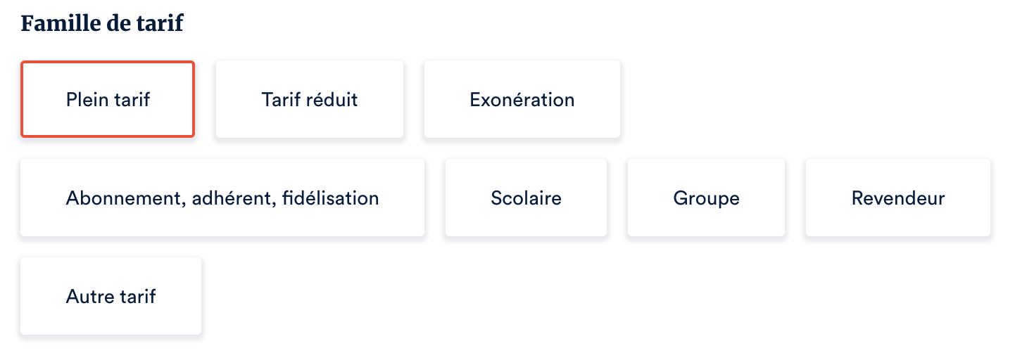This screenshot has width=1015, height=360.
Task: Select the Exonération option
Action: (522, 99)
